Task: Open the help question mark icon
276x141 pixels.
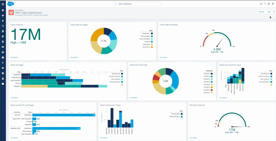Action: click(x=265, y=4)
